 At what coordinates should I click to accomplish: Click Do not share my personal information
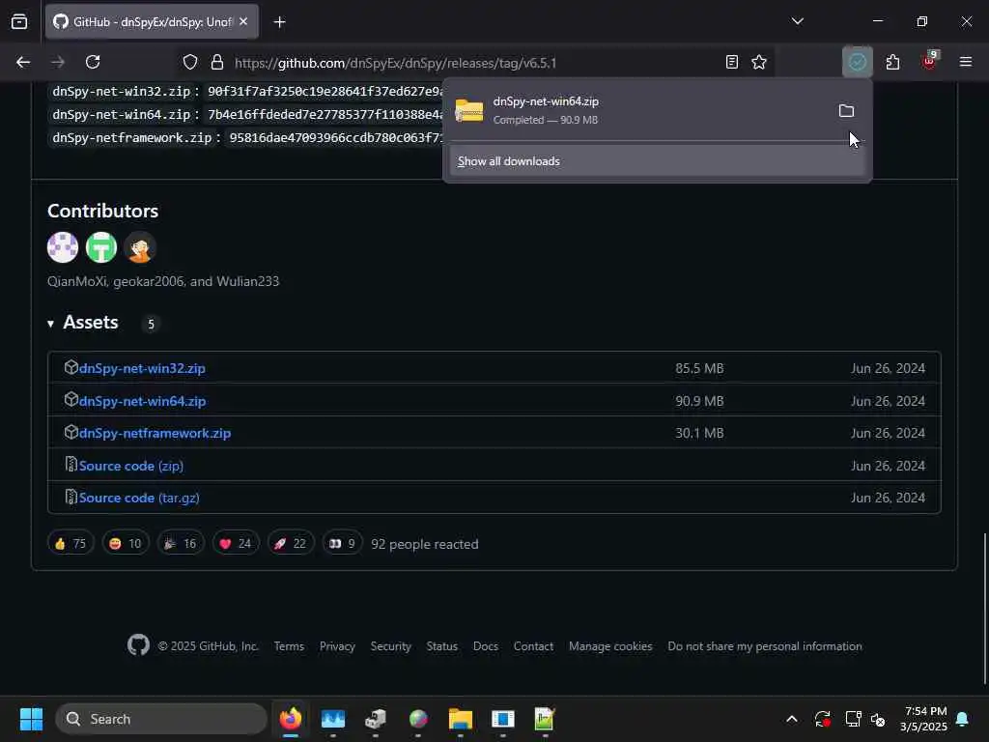pos(765,646)
